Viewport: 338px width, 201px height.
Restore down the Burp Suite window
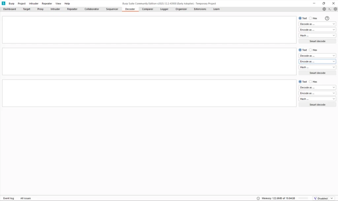[323, 3]
